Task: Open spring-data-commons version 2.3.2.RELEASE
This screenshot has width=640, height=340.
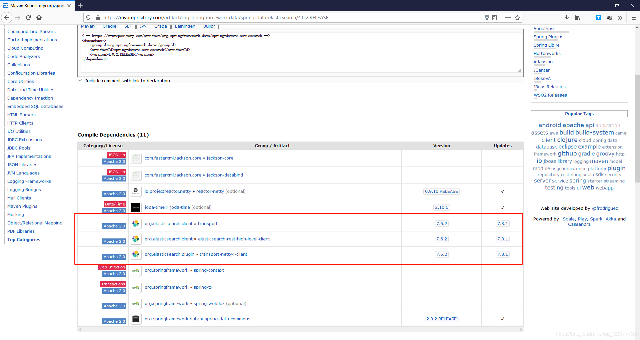Action: click(x=441, y=319)
